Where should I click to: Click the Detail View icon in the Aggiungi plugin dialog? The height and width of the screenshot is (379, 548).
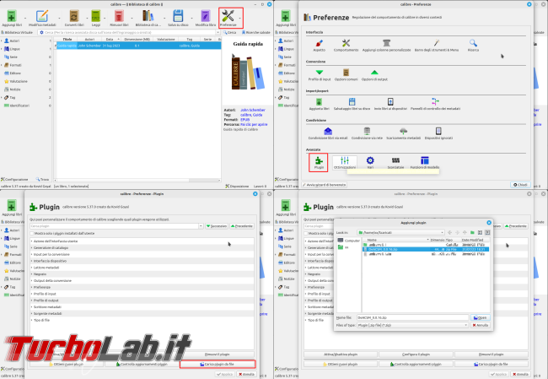click(x=487, y=233)
